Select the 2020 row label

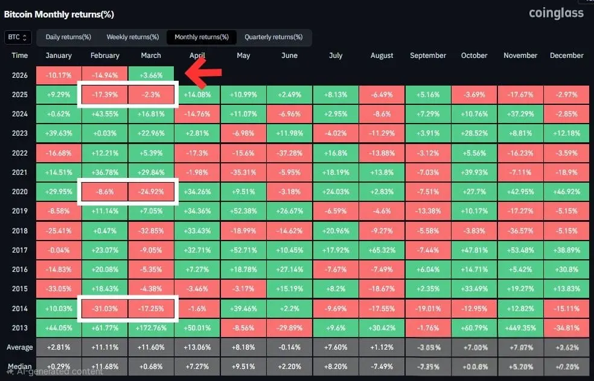point(20,192)
